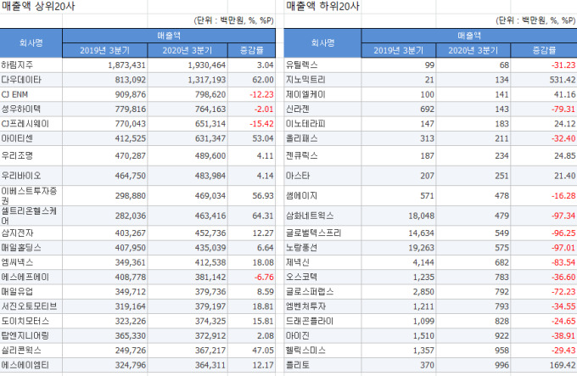Select the 지노믹트리 cell

coord(322,80)
